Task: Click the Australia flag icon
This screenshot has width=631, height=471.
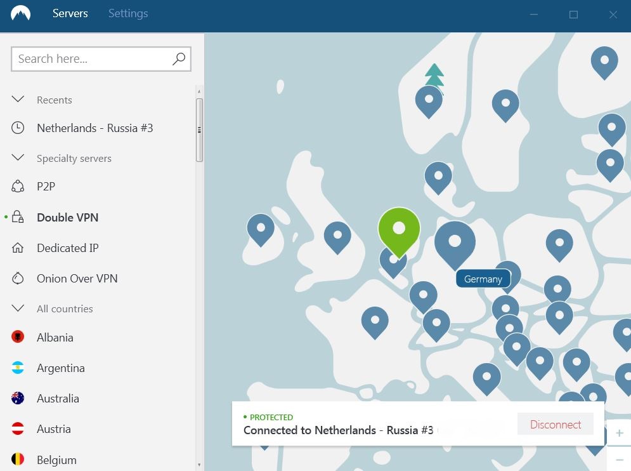Action: [18, 398]
